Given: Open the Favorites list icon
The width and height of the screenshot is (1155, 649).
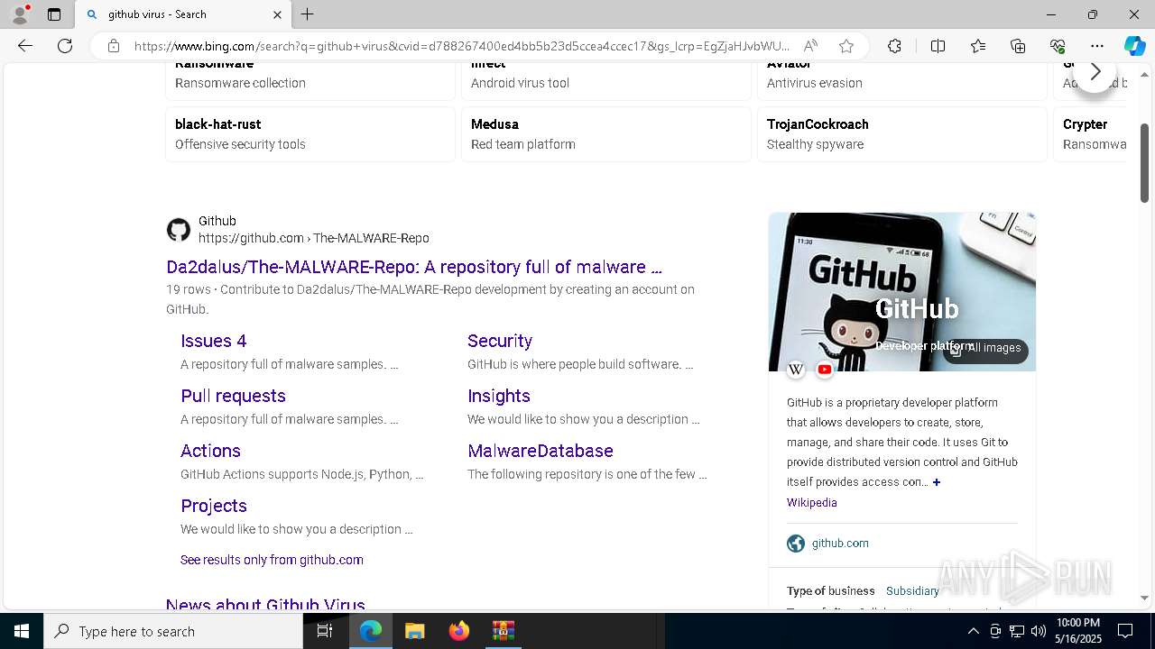Looking at the screenshot, I should pos(978,46).
